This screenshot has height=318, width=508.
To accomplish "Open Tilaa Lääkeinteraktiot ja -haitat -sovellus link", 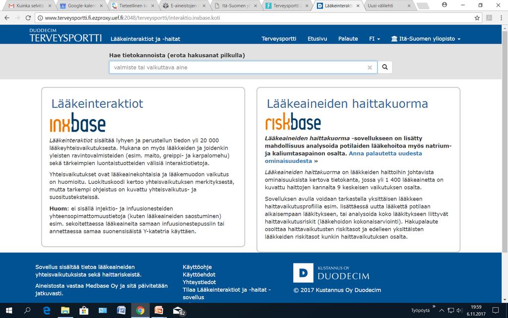I will click(226, 293).
